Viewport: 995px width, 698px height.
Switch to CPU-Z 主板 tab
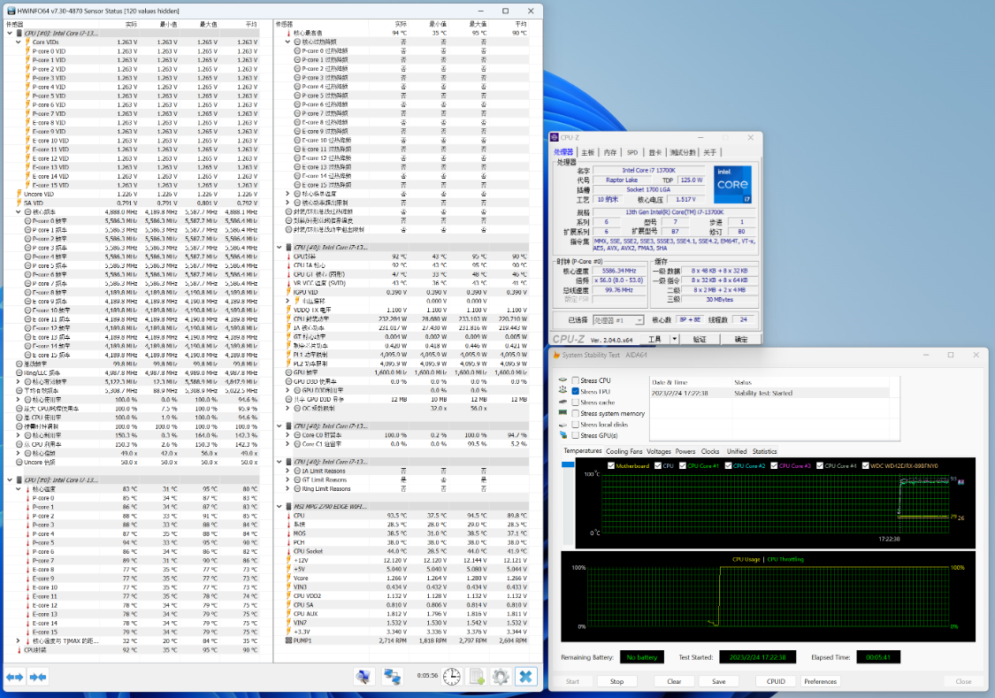coord(588,152)
